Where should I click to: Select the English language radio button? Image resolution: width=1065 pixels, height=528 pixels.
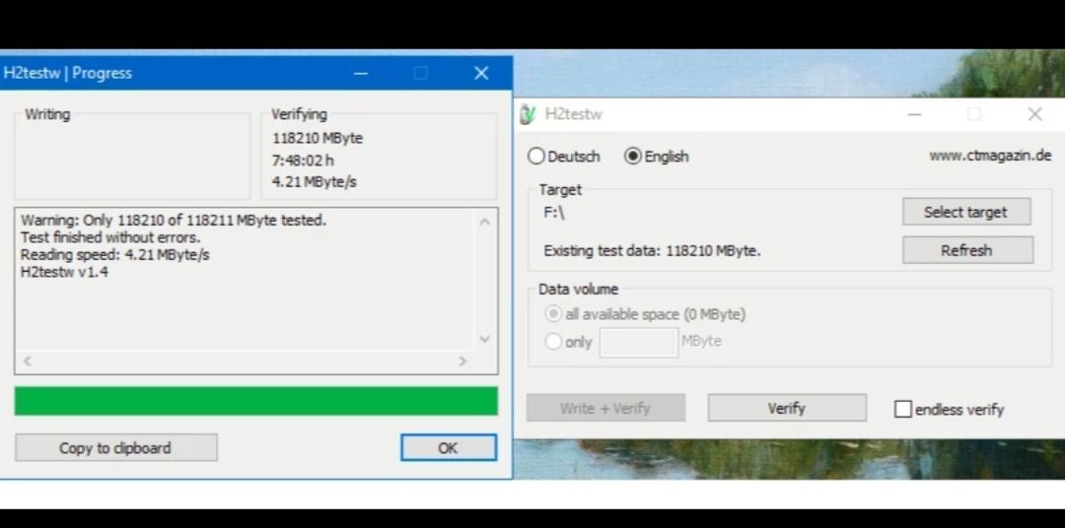point(633,157)
